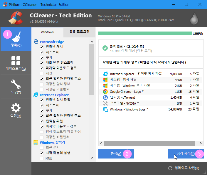
Task: Open the 정리(C) cleaner section in sidebar
Action: (x=16, y=39)
